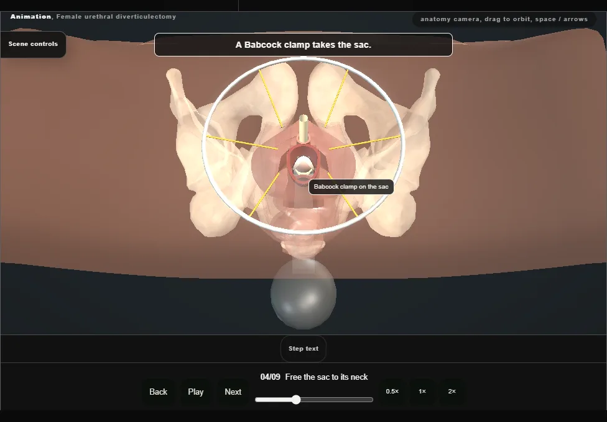Advance with the Next button

pyautogui.click(x=233, y=392)
